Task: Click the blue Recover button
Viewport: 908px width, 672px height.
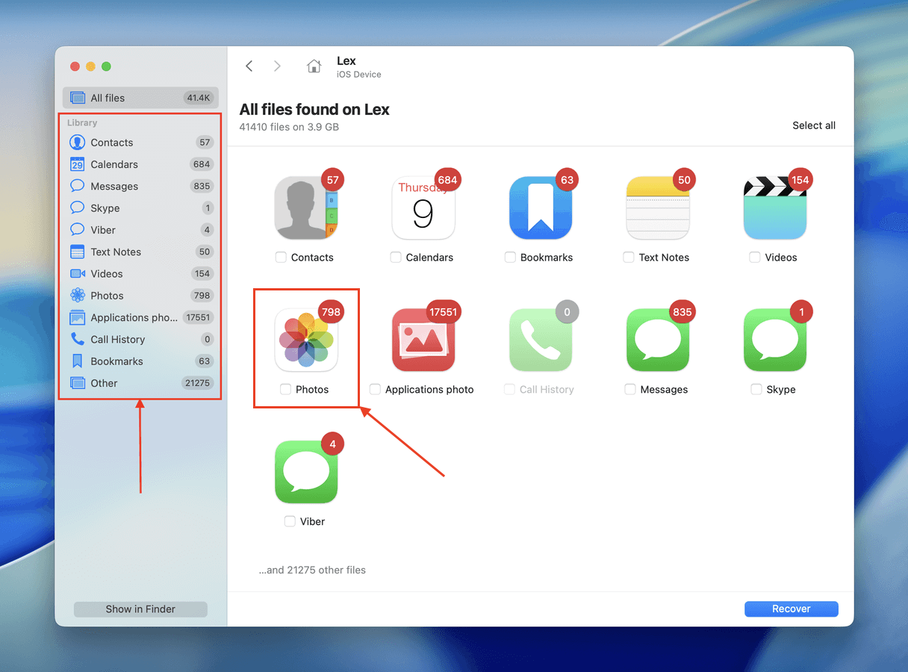Action: [x=791, y=609]
